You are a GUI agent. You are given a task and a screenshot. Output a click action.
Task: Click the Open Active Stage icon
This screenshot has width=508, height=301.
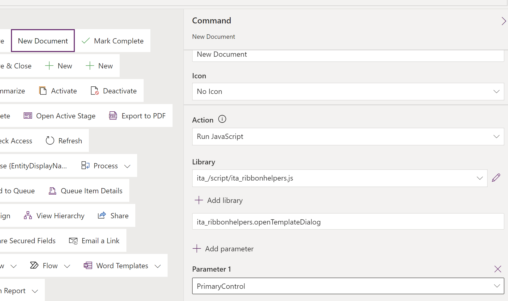click(x=27, y=115)
